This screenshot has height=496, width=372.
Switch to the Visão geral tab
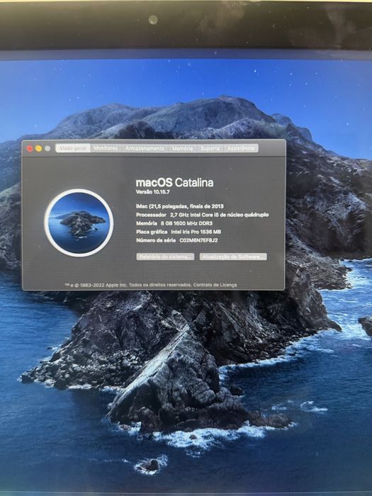coord(73,148)
